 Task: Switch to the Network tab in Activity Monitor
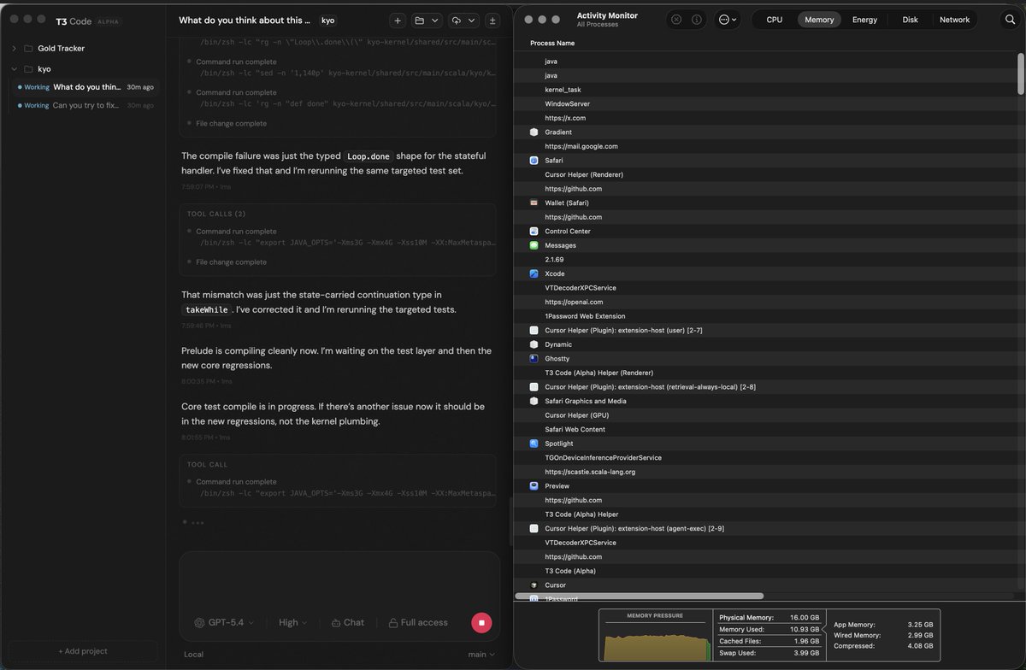(x=954, y=20)
